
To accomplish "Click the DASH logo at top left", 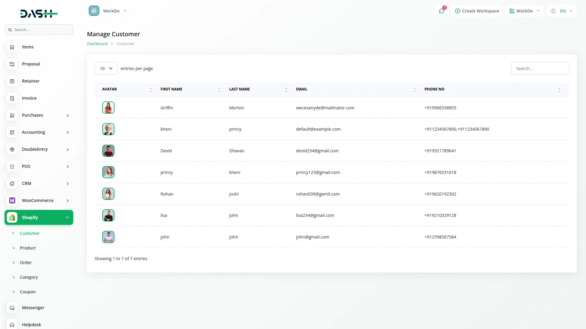I will tap(39, 13).
